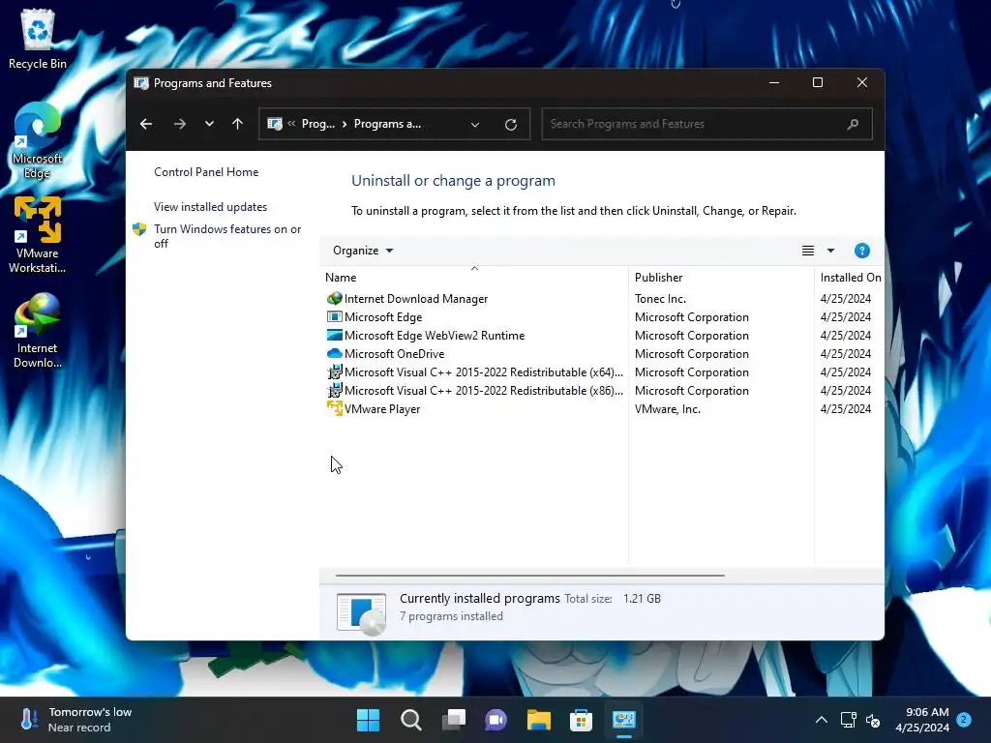
Task: Open the Organize dropdown menu
Action: click(363, 251)
